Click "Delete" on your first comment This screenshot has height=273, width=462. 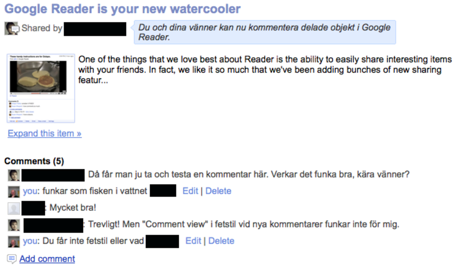click(218, 191)
